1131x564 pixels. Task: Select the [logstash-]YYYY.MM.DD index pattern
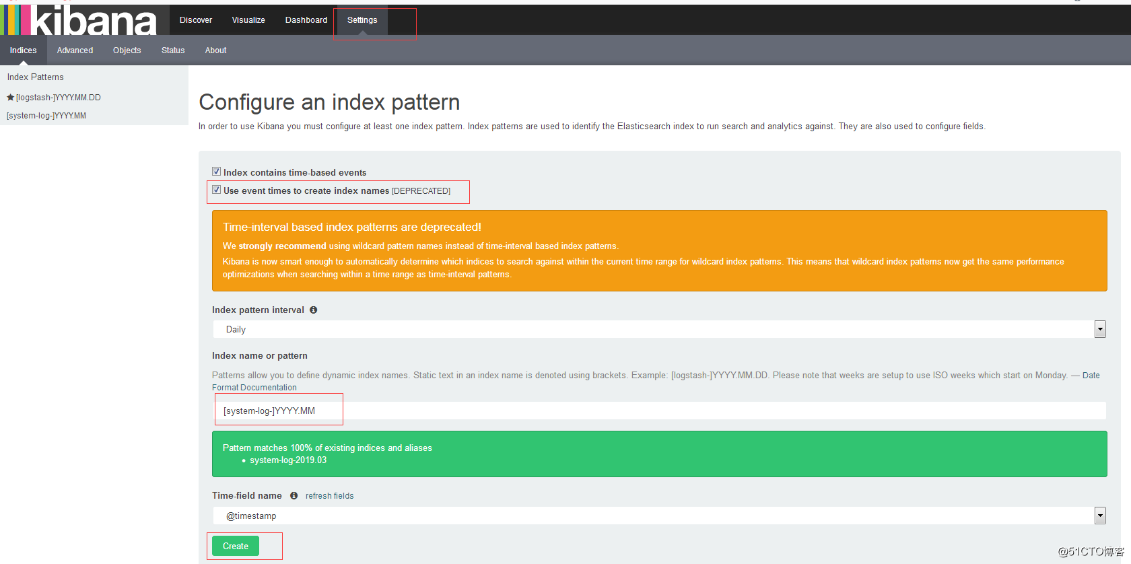tap(59, 98)
